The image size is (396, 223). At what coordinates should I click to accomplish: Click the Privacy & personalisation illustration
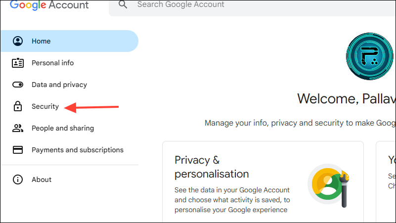pos(328,185)
